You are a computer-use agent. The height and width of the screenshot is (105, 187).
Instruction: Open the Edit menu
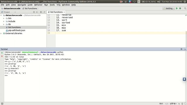(8, 5)
